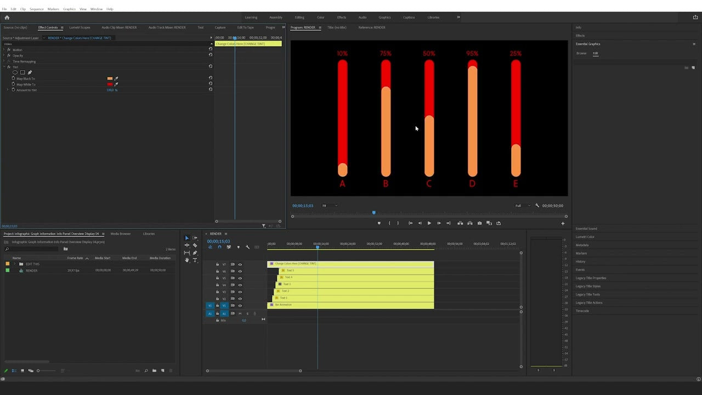Viewport: 702px width, 395px height.
Task: Select the Track Select Forward tool
Action: point(195,239)
